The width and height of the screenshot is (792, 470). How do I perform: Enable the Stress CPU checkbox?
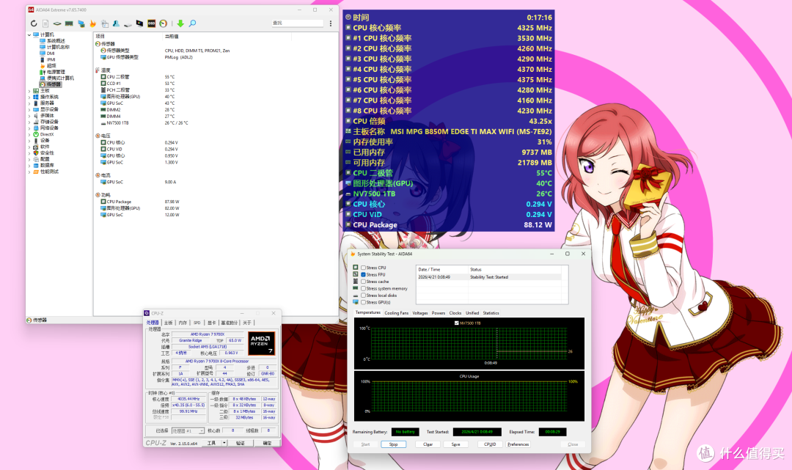click(363, 268)
